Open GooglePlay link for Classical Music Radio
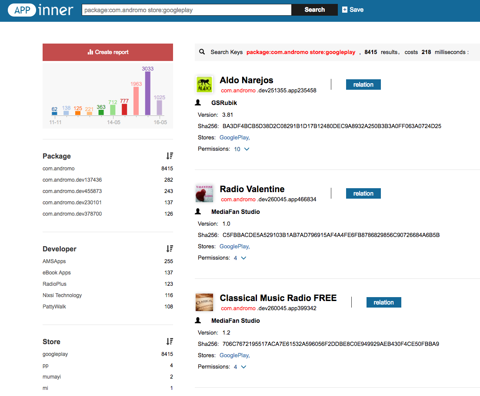Viewport: 480px width, 396px height. 234,355
